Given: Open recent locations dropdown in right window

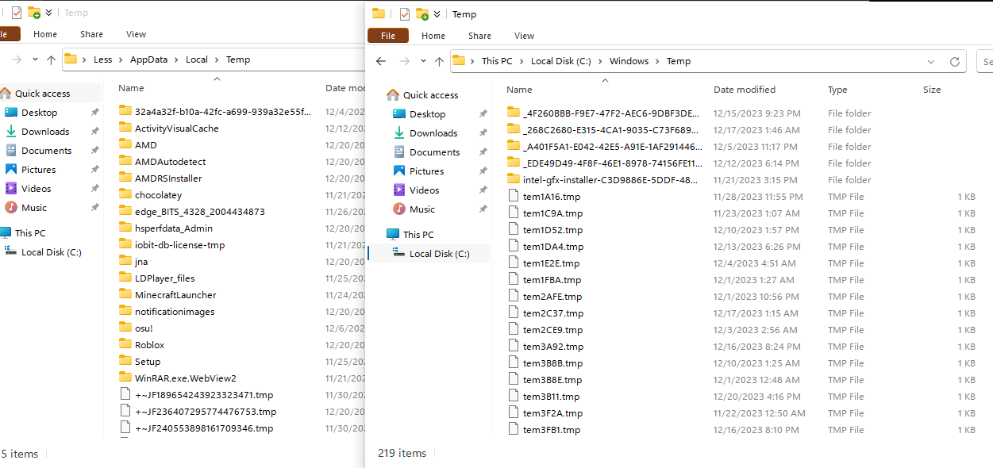Looking at the screenshot, I should pyautogui.click(x=423, y=61).
